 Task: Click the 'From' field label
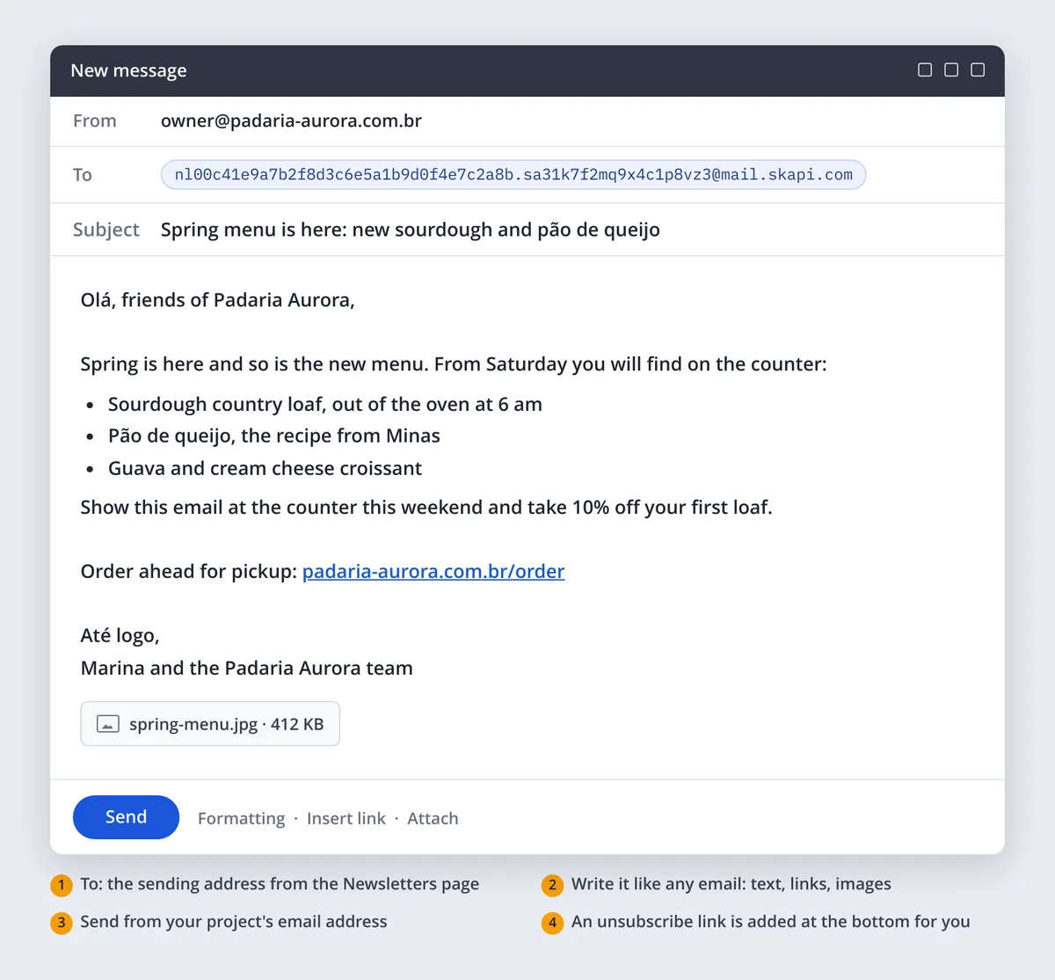click(95, 121)
